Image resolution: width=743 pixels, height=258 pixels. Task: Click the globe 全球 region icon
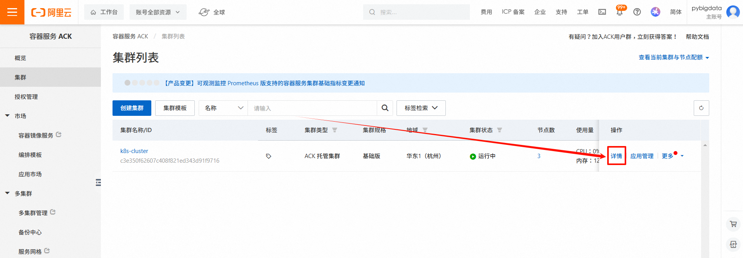click(x=204, y=12)
